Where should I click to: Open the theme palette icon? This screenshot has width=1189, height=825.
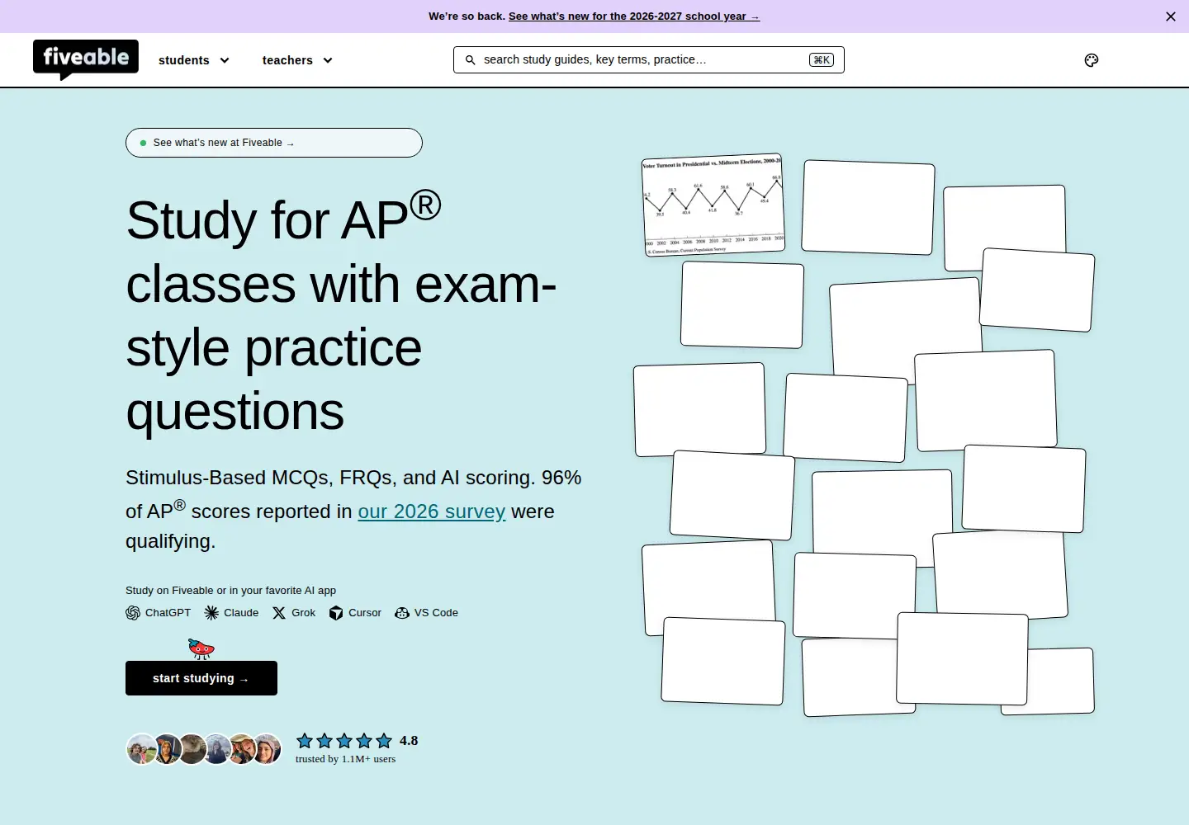point(1091,60)
